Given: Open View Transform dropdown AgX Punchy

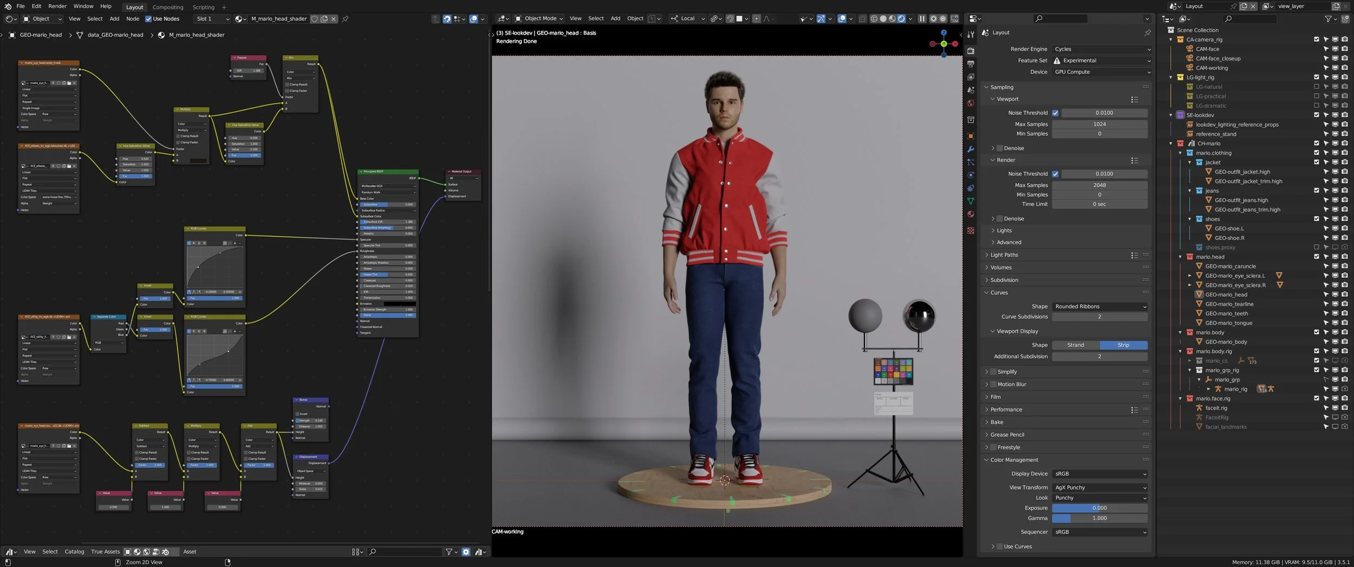Looking at the screenshot, I should (1099, 487).
